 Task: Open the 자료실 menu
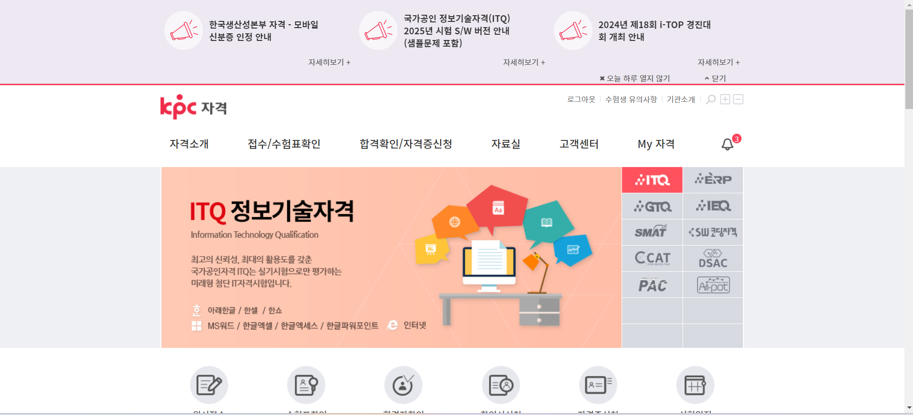point(506,144)
